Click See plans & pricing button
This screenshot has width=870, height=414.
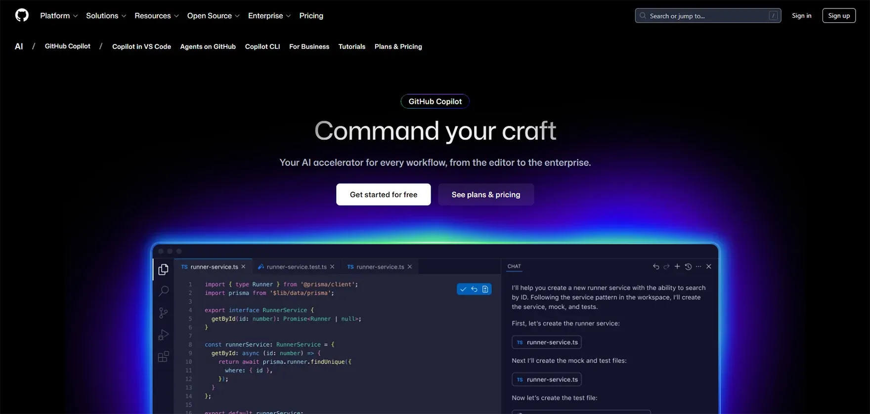(486, 195)
